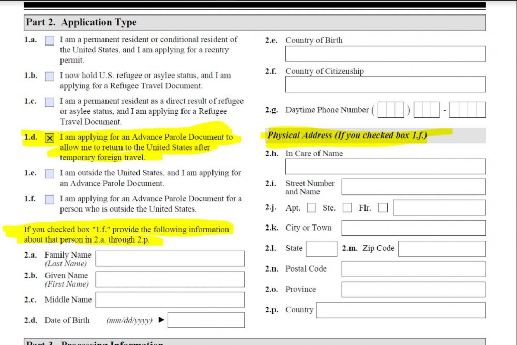Click the 'Daytime Phone Number' label
Screen dimensions: 517x345
[x=327, y=110]
